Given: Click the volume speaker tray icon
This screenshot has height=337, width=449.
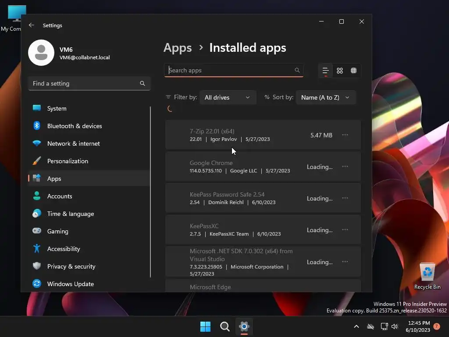Looking at the screenshot, I should click(395, 326).
